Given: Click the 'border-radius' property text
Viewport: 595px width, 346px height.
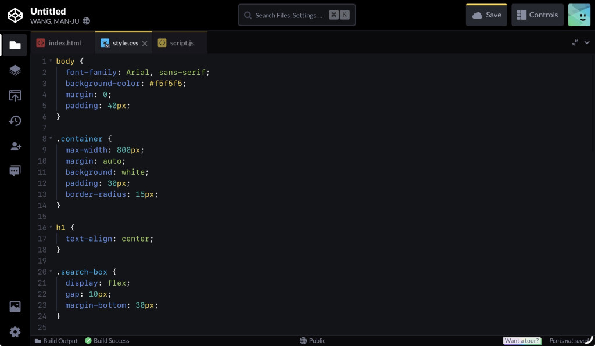Looking at the screenshot, I should [96, 194].
